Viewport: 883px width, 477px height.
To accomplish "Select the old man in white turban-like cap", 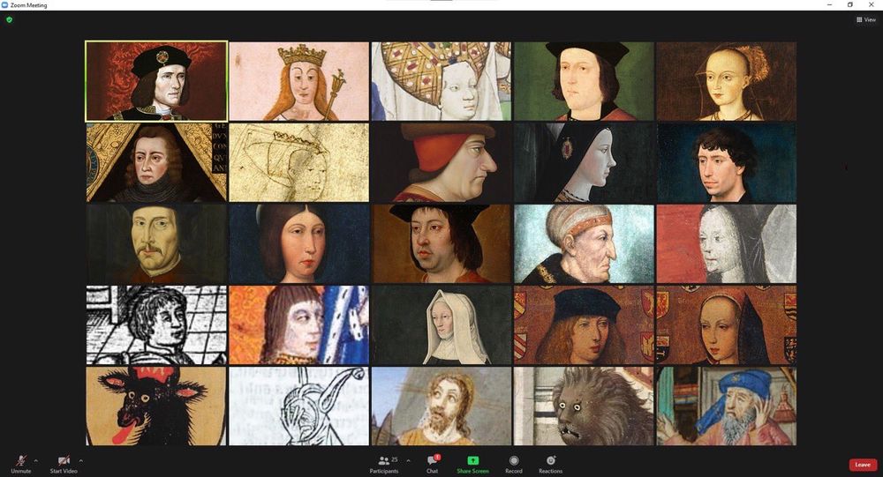I will (x=584, y=243).
